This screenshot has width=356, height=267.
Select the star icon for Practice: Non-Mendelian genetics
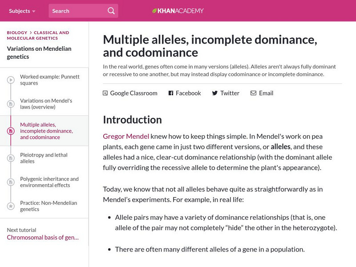(10, 206)
